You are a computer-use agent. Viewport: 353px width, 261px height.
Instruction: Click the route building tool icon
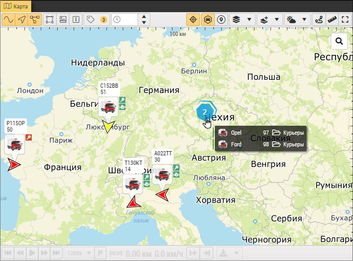click(x=319, y=20)
